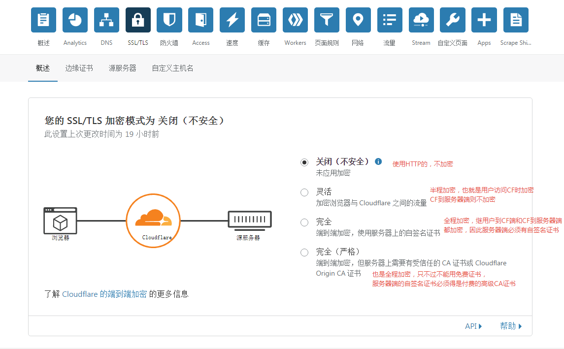Viewport: 564px width, 349px height.
Task: Open the 自定义页面 wrench icon
Action: [453, 20]
